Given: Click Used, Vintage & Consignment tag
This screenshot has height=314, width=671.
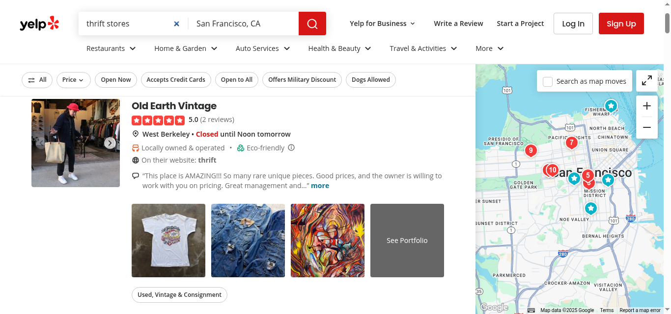Looking at the screenshot, I should point(179,295).
